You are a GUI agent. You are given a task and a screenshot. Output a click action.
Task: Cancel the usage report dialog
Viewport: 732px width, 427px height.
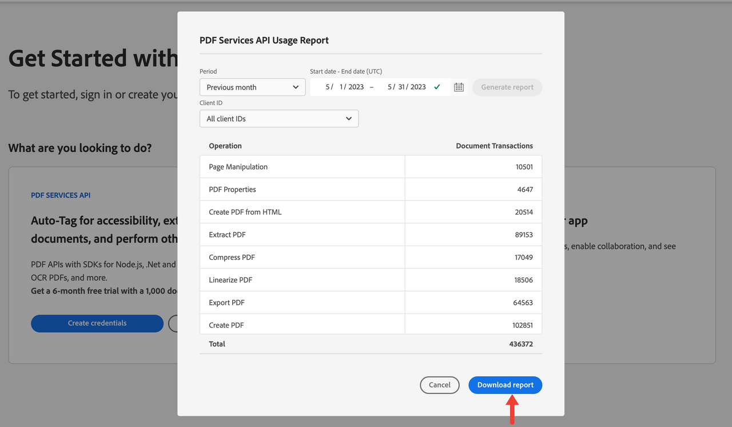tap(439, 385)
